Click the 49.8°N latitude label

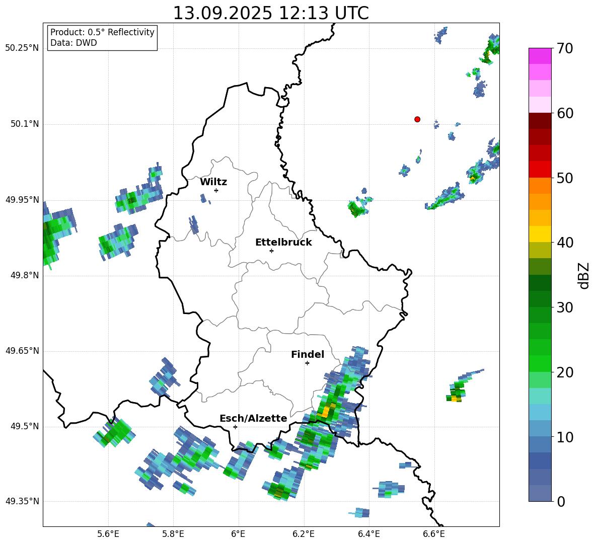pyautogui.click(x=25, y=275)
